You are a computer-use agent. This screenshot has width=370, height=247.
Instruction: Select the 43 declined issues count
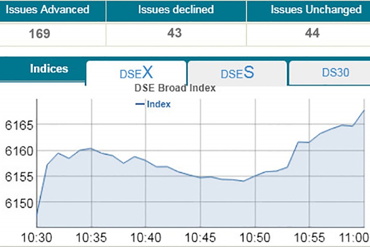coord(175,33)
